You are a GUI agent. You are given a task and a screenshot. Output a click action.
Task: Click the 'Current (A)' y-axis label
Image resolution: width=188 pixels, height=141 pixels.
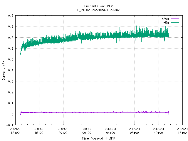coord(4,70)
